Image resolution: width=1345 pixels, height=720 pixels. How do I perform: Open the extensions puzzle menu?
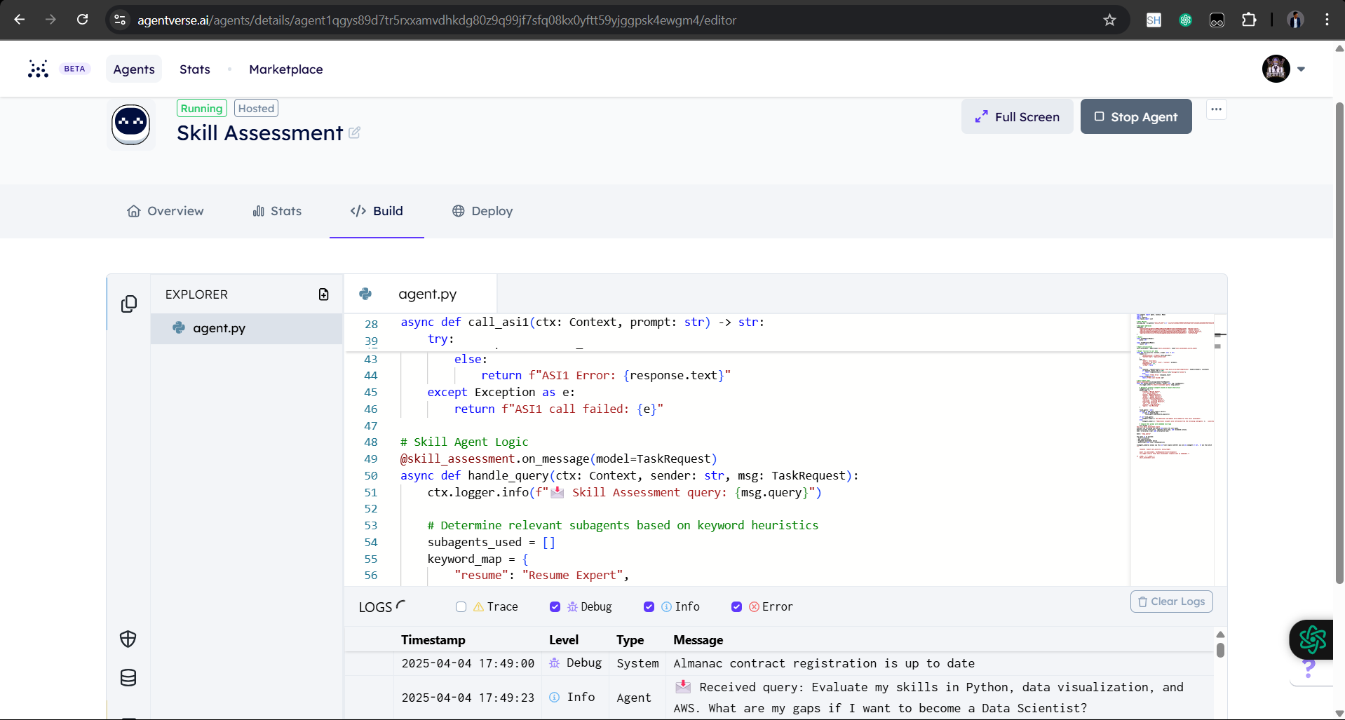click(x=1249, y=20)
